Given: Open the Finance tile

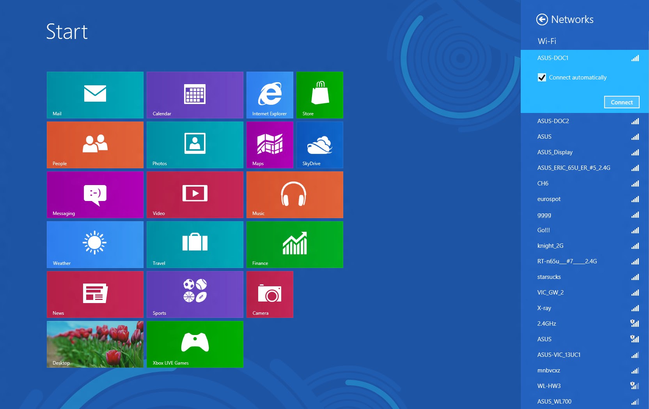Looking at the screenshot, I should click(295, 245).
